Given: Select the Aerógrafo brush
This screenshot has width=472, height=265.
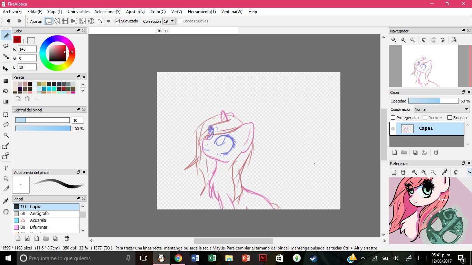Looking at the screenshot, I should tap(46, 214).
